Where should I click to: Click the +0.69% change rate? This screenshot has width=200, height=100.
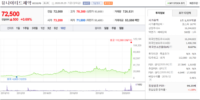pos(26,20)
